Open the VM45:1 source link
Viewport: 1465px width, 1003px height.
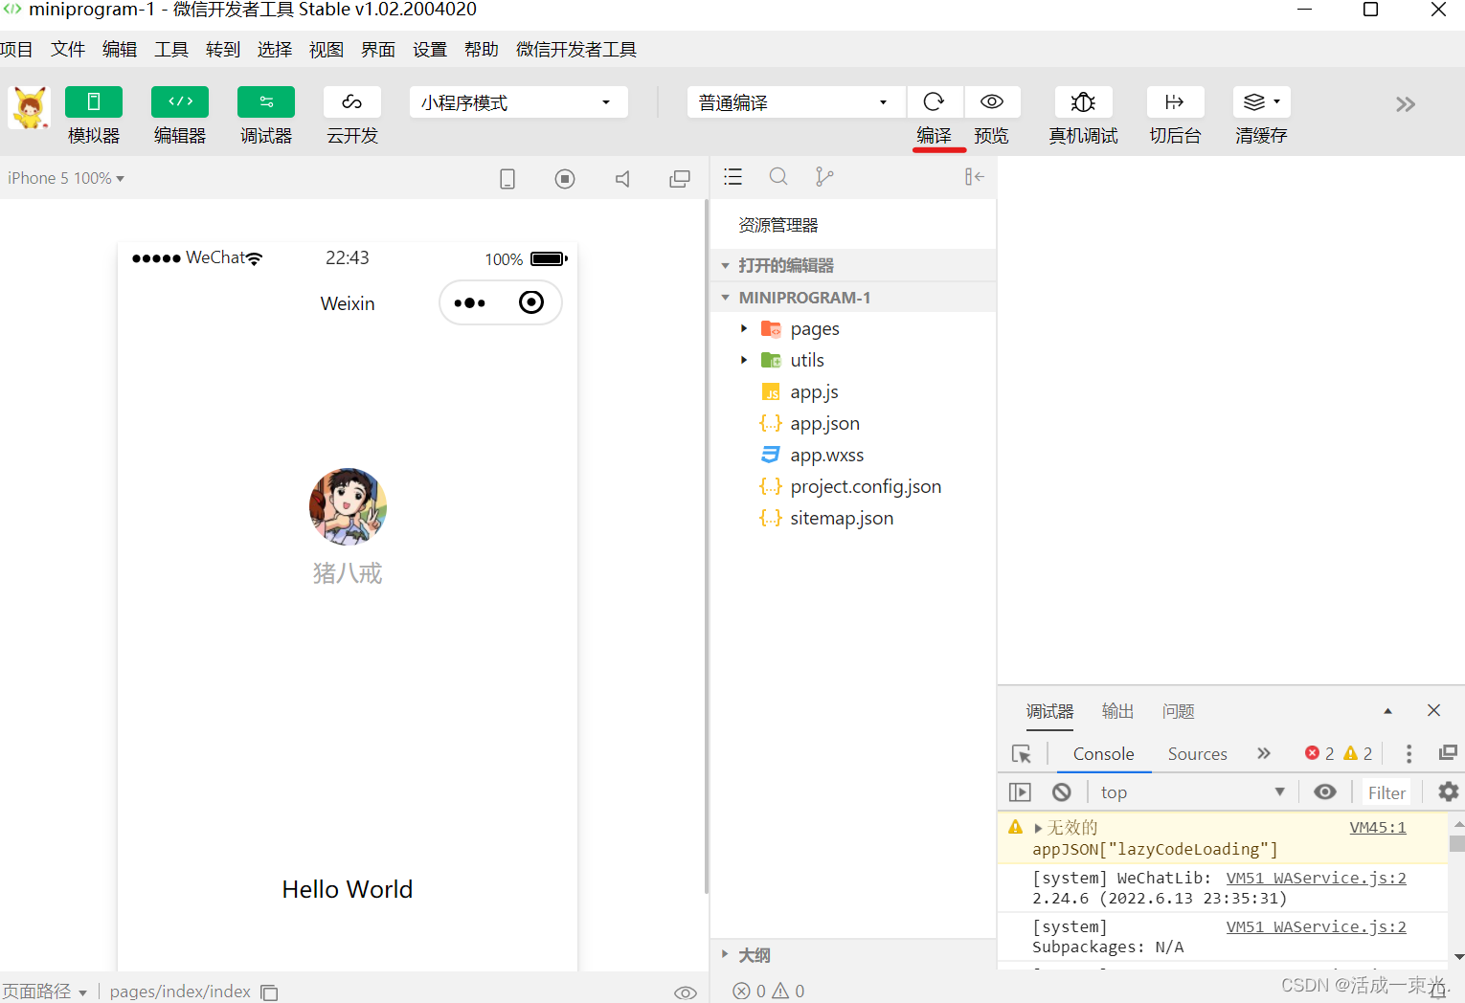(1378, 828)
